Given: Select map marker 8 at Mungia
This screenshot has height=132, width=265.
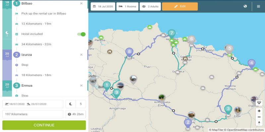Looking at the screenshot, I should (129, 52).
